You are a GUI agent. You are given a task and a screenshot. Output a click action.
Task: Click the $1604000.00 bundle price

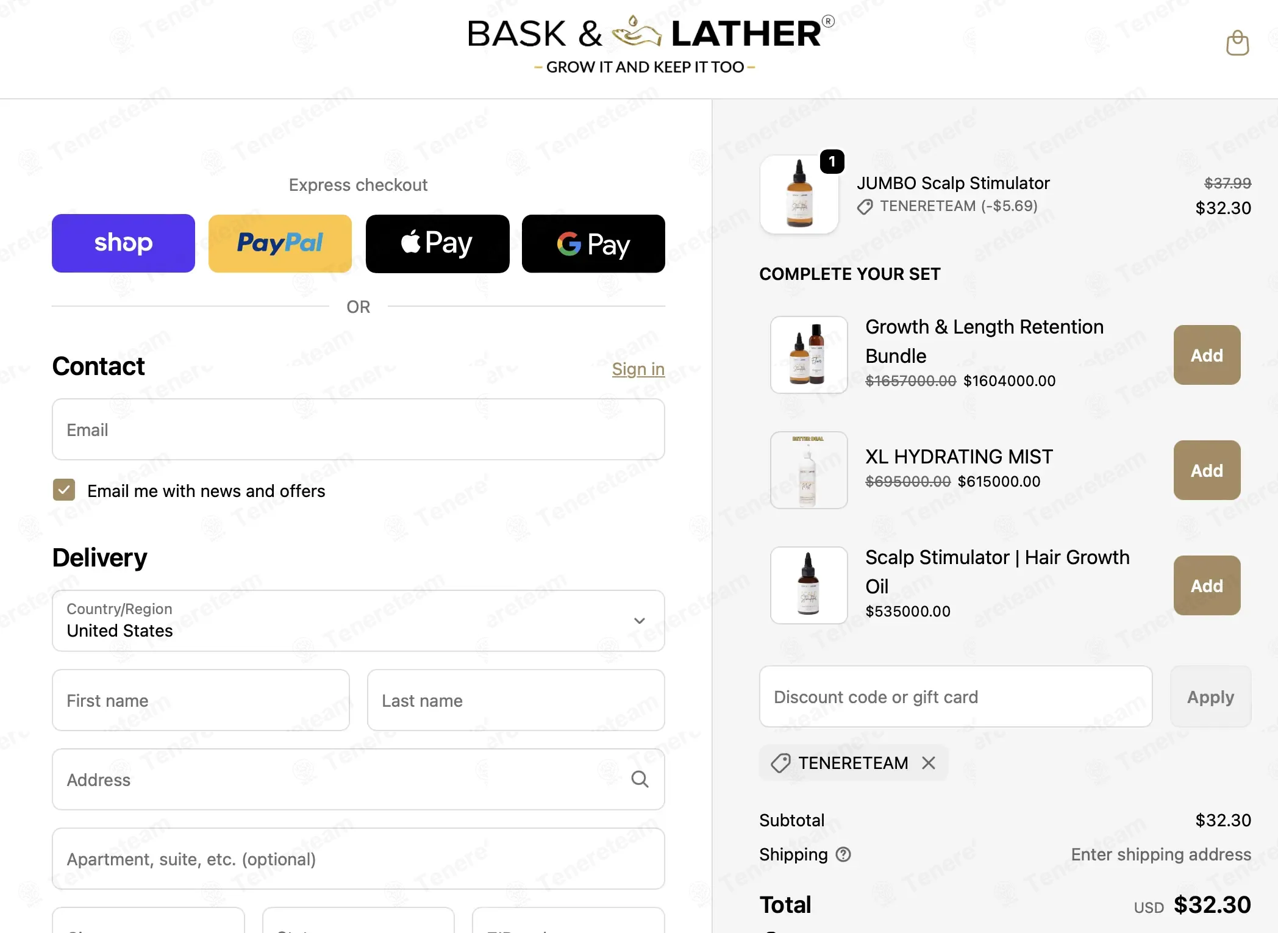point(1009,381)
